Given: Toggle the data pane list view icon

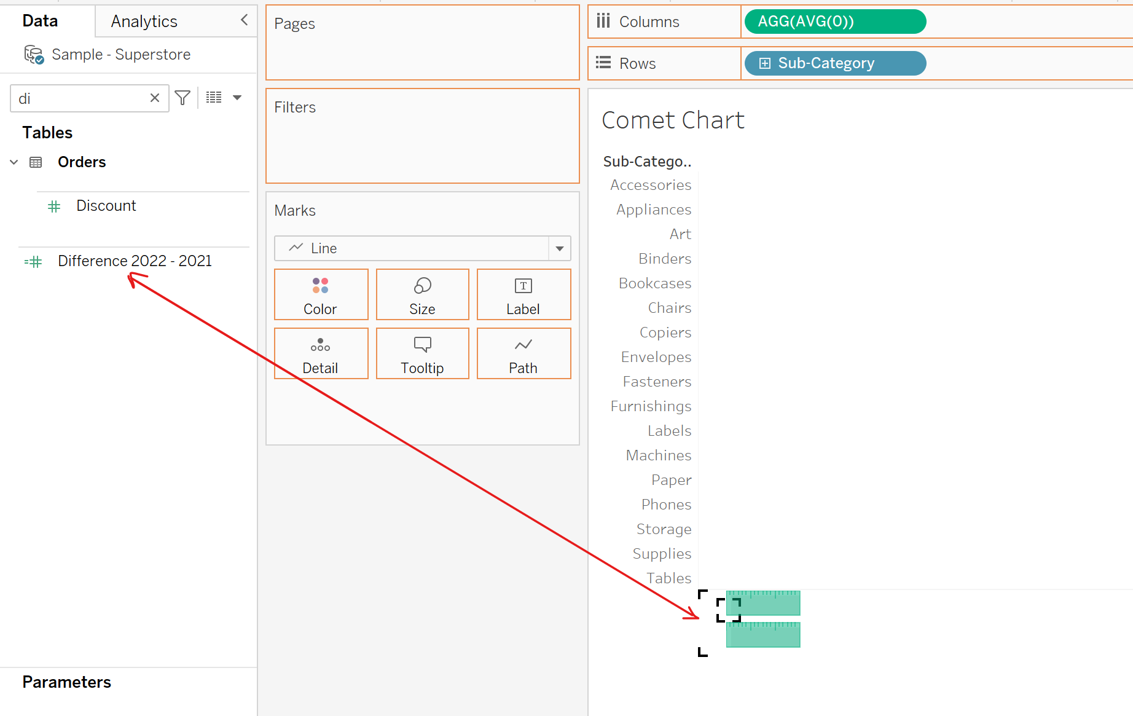Looking at the screenshot, I should point(214,98).
